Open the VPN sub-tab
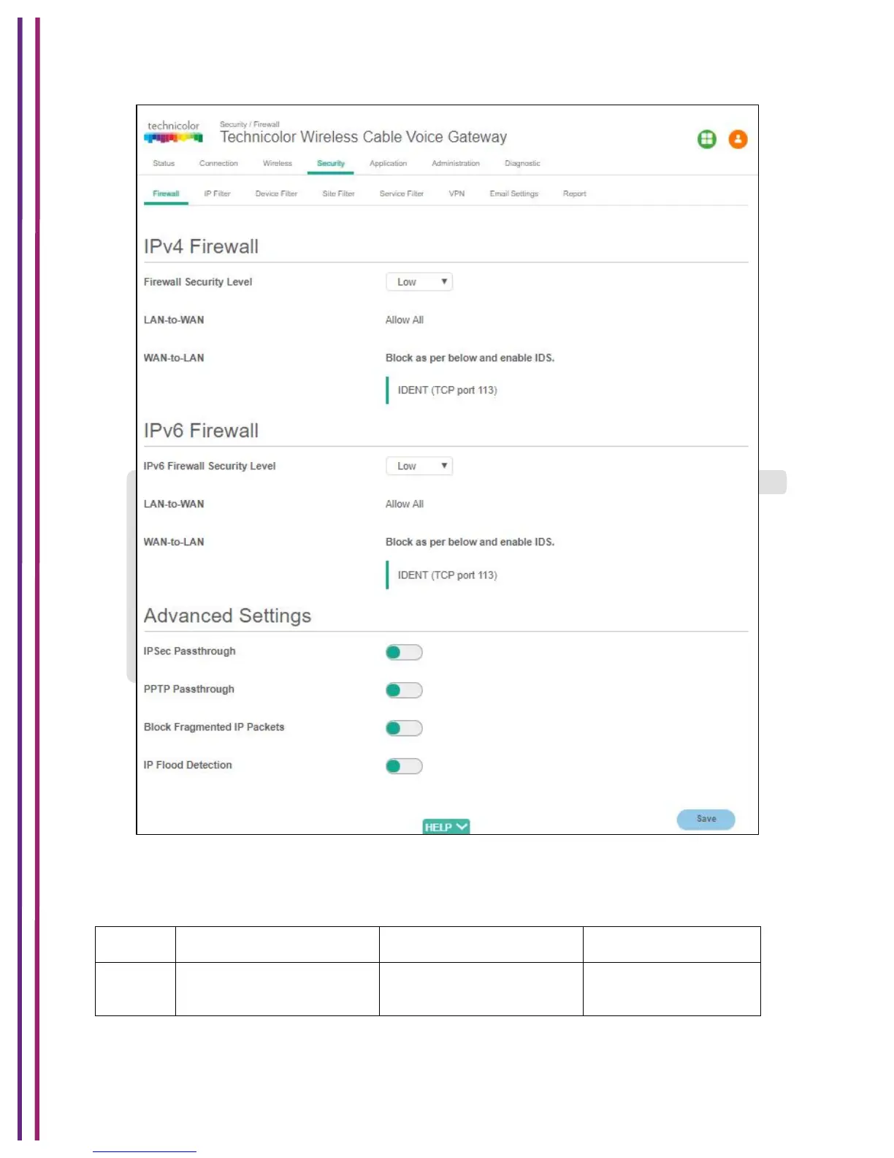894x1158 pixels. [456, 194]
